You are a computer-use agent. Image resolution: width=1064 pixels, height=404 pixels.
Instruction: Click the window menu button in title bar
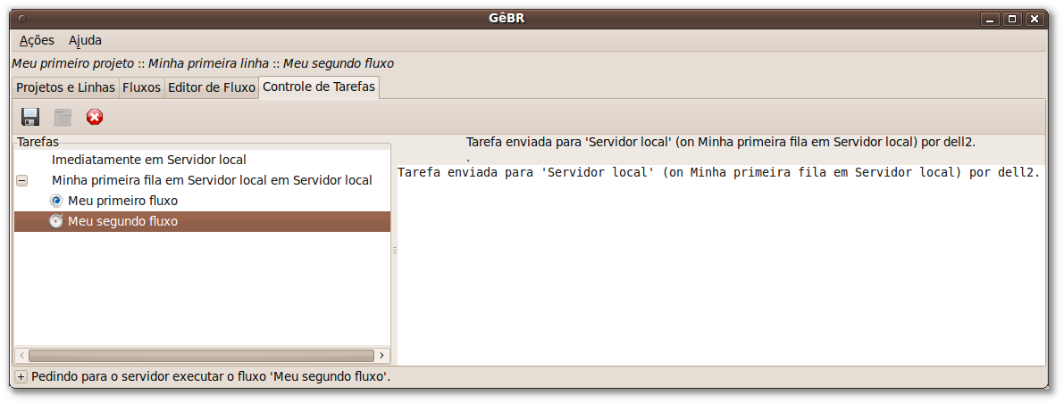[x=21, y=19]
